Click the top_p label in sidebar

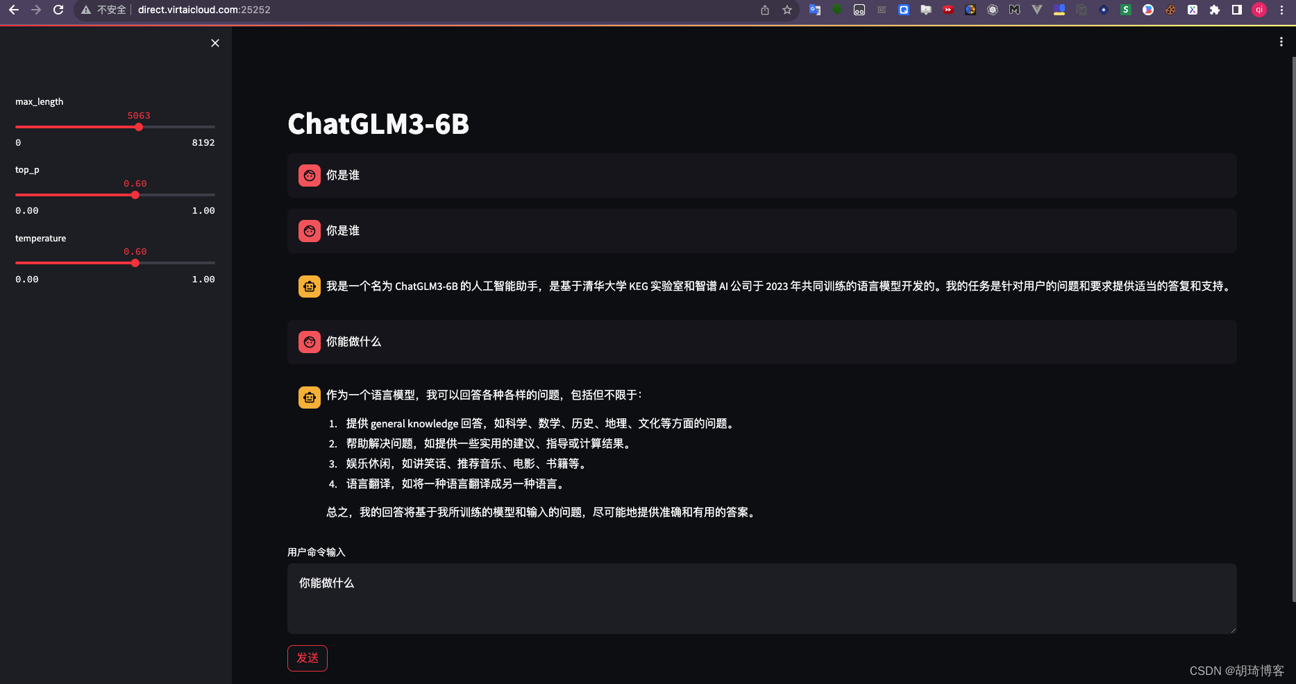coord(27,170)
